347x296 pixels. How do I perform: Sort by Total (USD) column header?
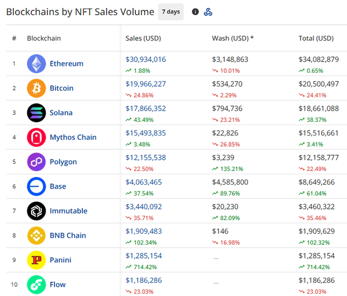coord(316,39)
